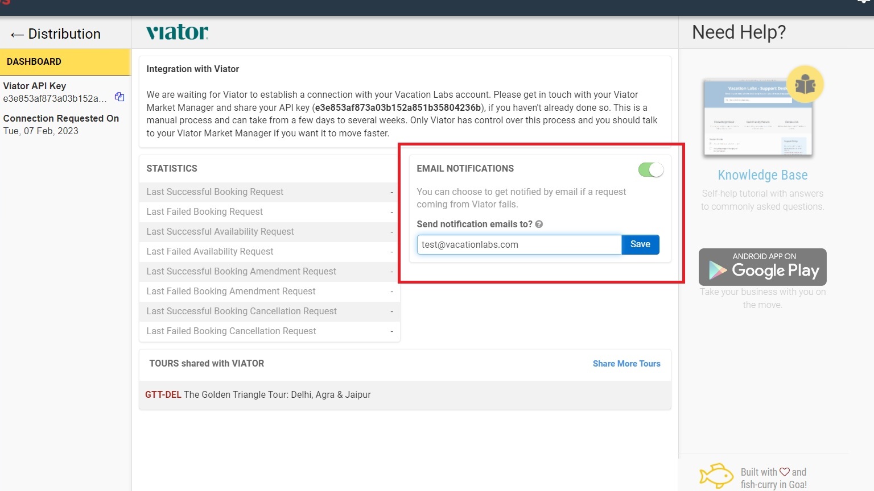The height and width of the screenshot is (491, 874).
Task: Copy the Viator API key
Action: point(119,97)
